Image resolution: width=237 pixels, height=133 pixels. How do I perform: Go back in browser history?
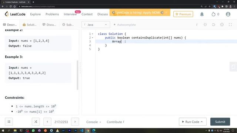click(x=3, y=7)
